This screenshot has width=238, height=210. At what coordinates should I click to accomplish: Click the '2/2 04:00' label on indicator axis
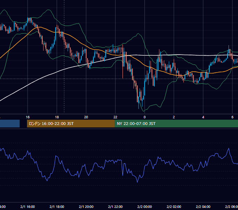pos(203,206)
